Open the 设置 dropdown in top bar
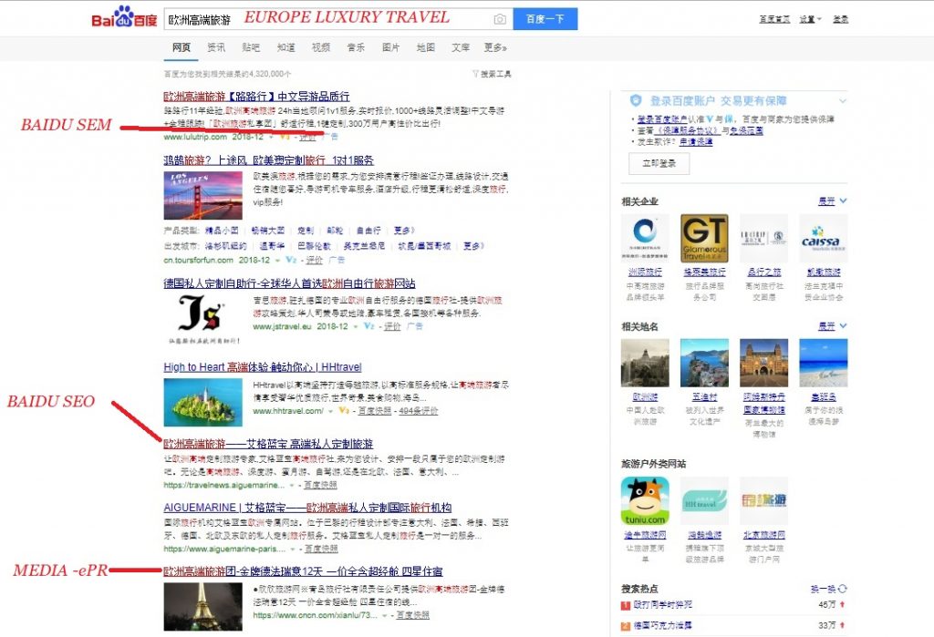934x637 pixels. coord(809,19)
